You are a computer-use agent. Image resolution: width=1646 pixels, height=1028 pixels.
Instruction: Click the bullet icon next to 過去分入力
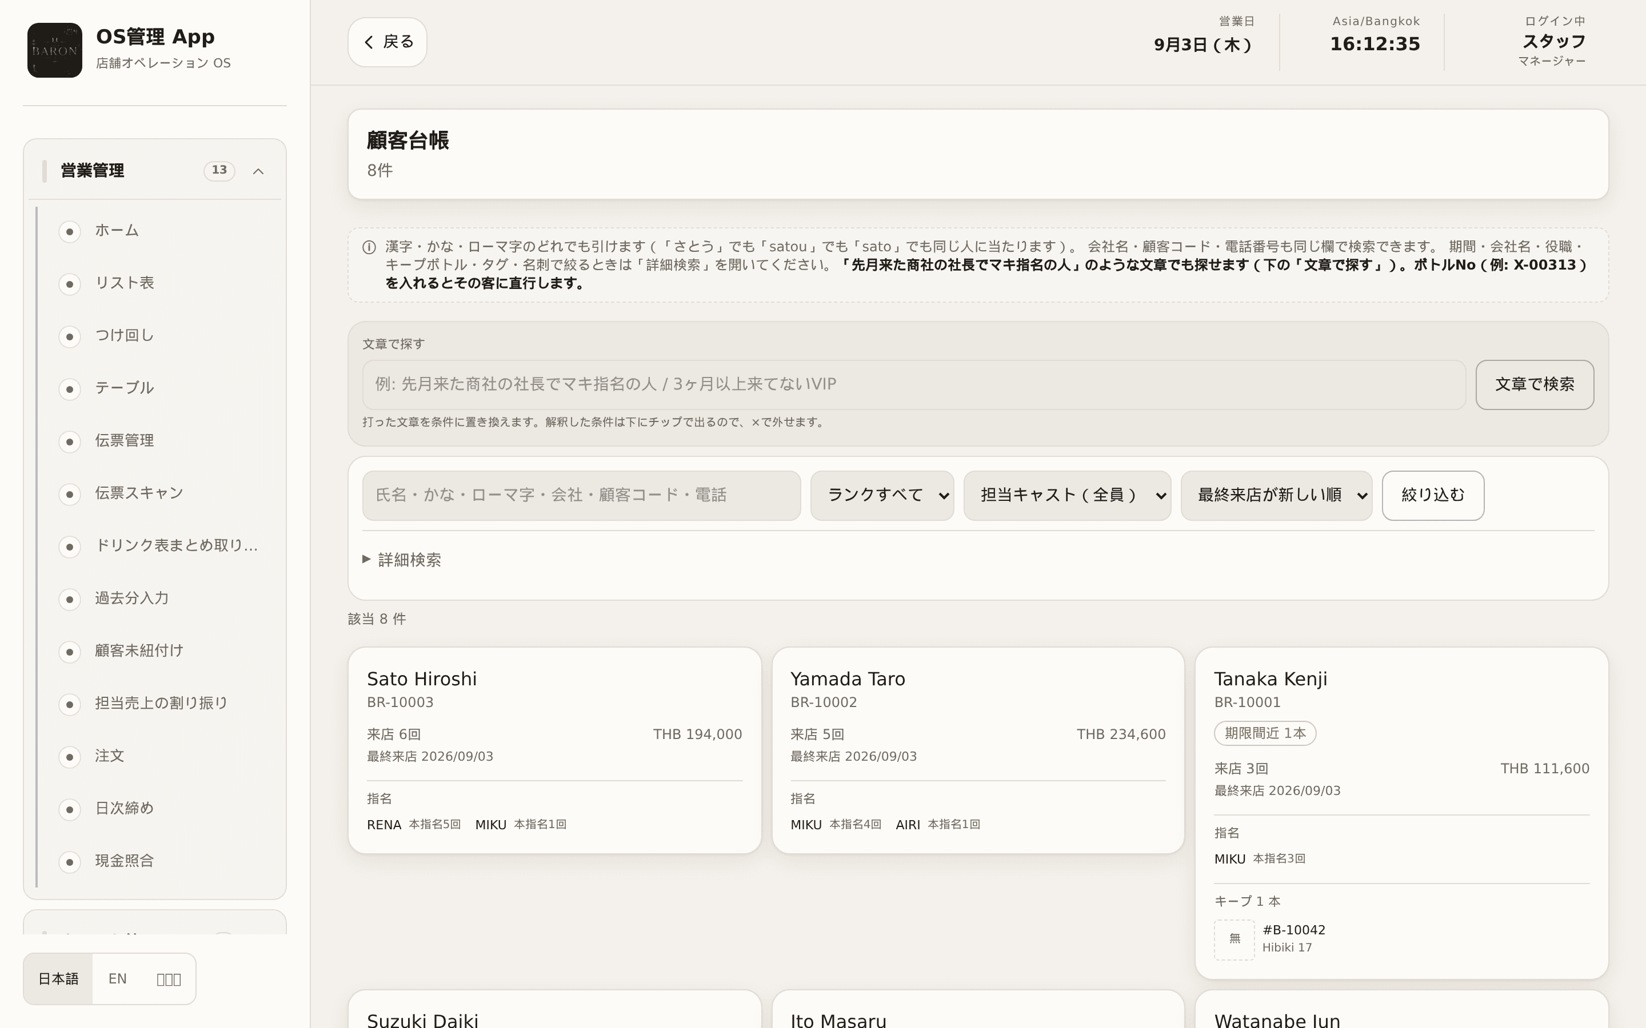tap(69, 599)
